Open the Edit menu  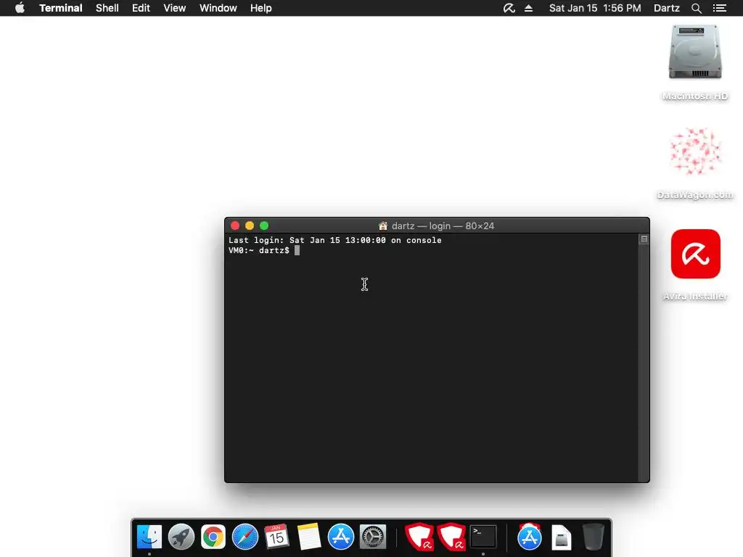pyautogui.click(x=141, y=8)
